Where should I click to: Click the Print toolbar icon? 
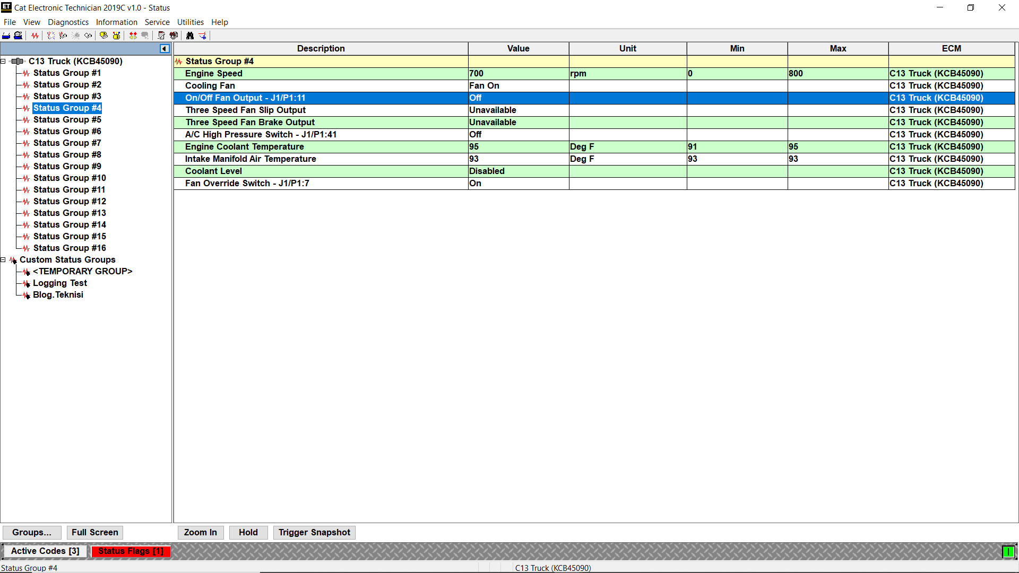[x=6, y=36]
